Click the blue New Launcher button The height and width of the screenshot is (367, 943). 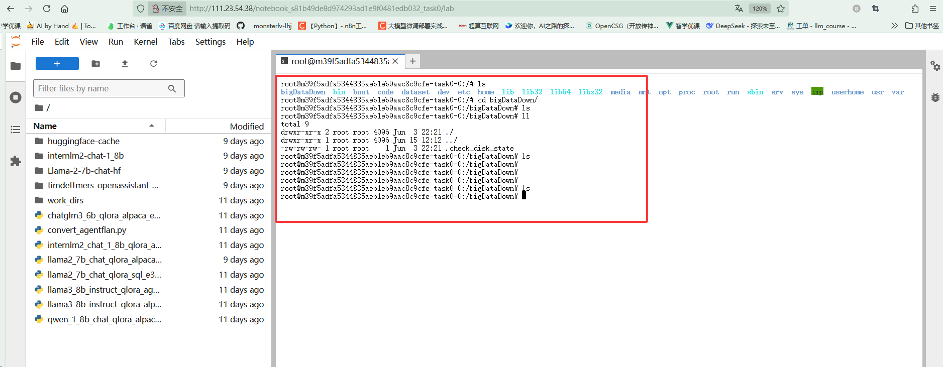[x=57, y=64]
